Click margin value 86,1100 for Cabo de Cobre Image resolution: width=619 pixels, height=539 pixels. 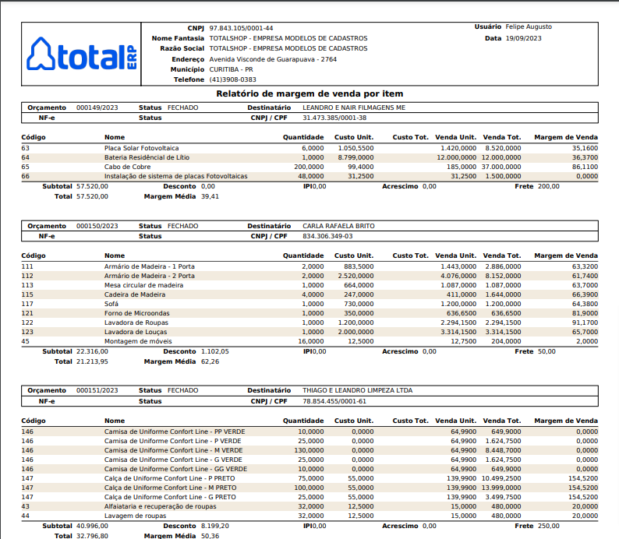[585, 167]
